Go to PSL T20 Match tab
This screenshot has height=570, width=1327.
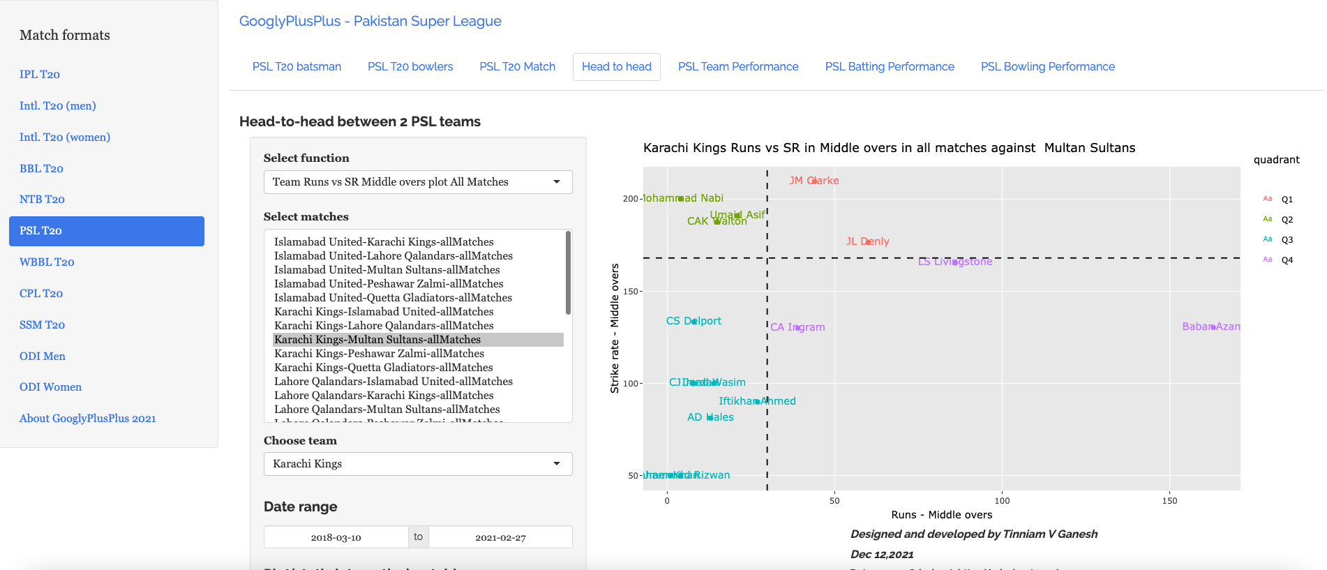(x=517, y=67)
